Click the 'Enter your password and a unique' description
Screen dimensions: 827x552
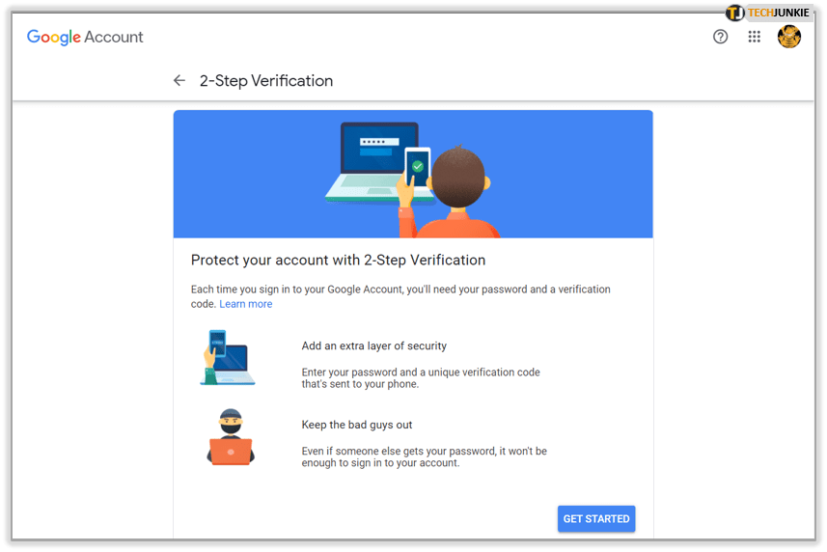point(420,377)
